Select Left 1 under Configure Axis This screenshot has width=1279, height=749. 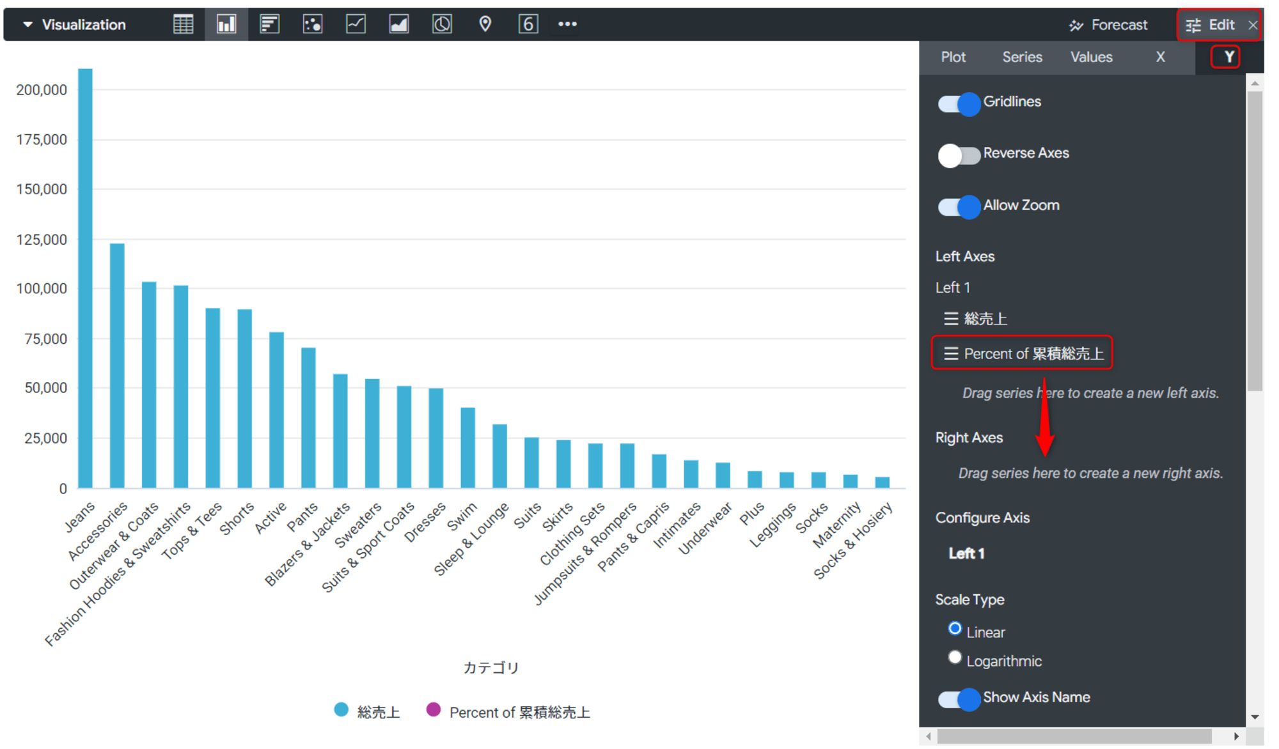click(966, 553)
